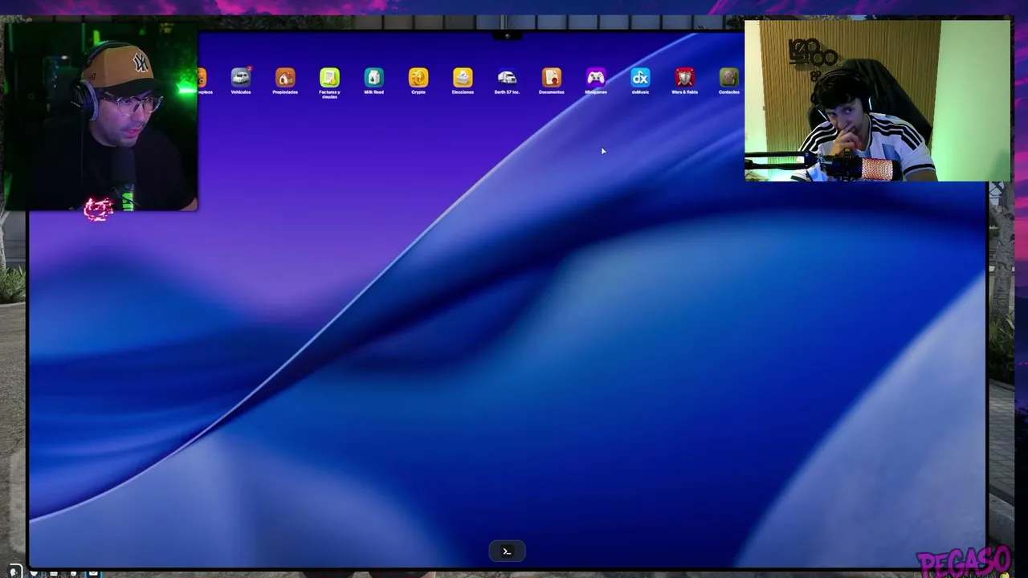
Task: Open the Vehículos app icon
Action: 241,78
